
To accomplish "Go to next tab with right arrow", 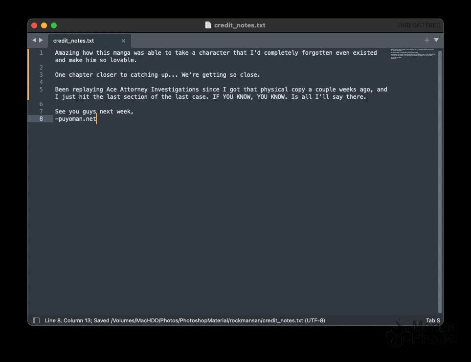I will pos(41,40).
